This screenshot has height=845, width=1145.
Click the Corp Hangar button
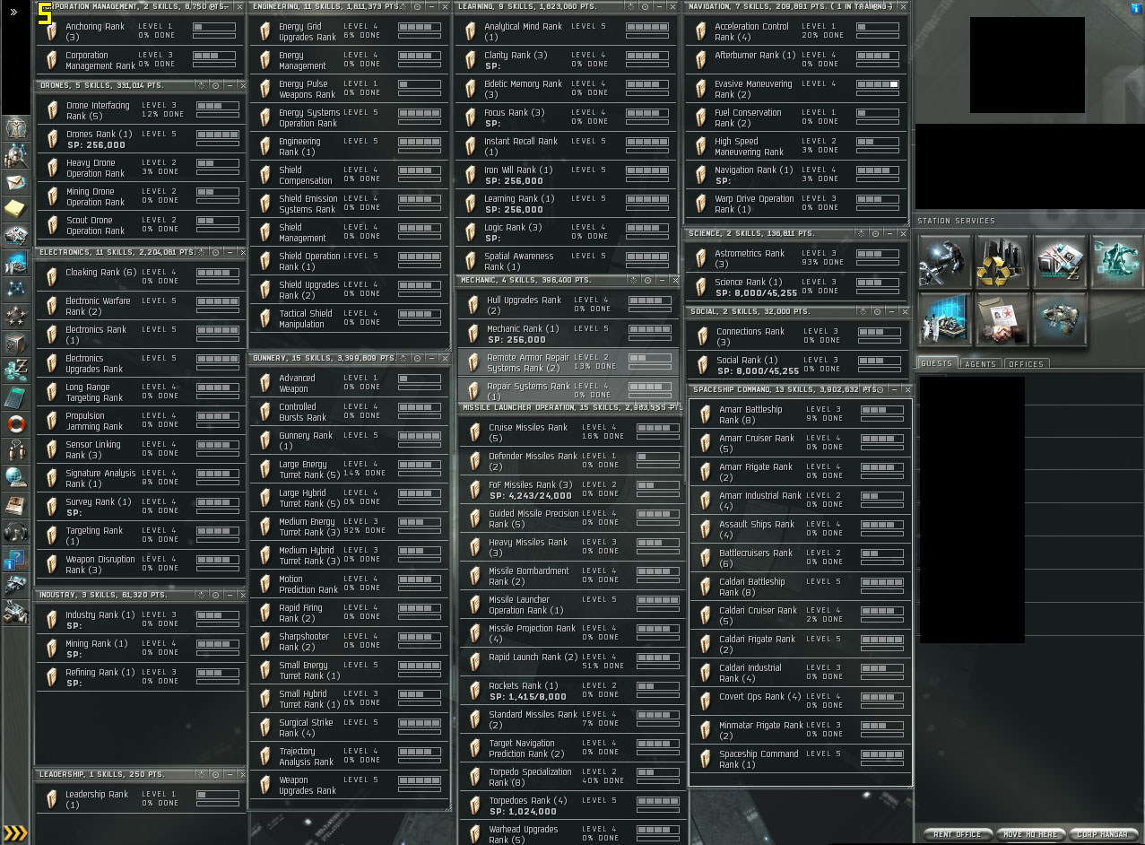click(x=1103, y=834)
